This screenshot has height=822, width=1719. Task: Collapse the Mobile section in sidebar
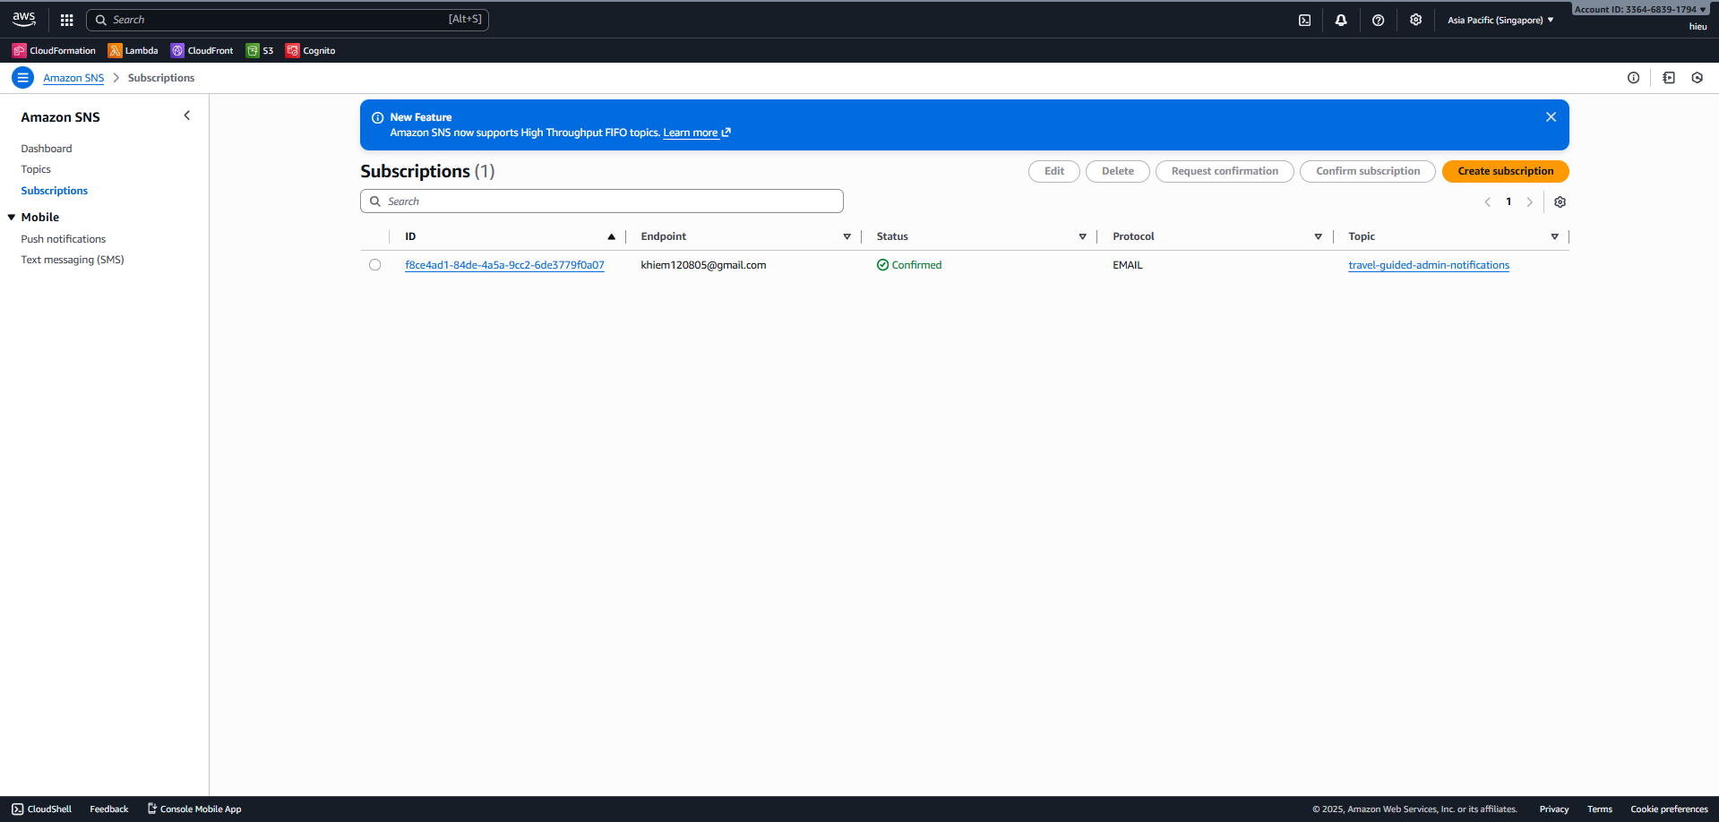[10, 217]
